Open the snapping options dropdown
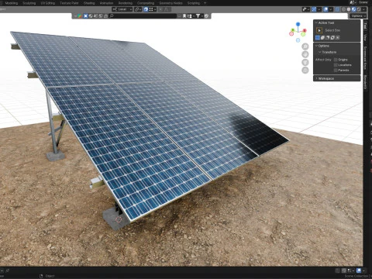This screenshot has width=372, height=279. pos(152,9)
